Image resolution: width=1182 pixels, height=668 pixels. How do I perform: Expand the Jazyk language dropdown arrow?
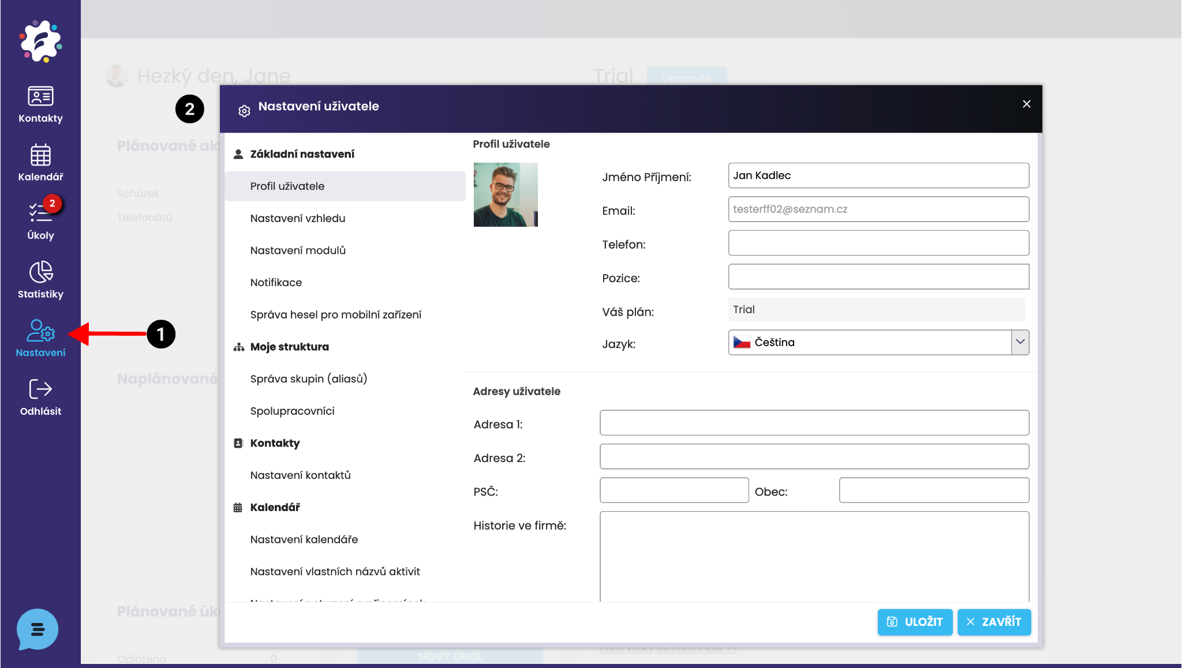(1020, 342)
